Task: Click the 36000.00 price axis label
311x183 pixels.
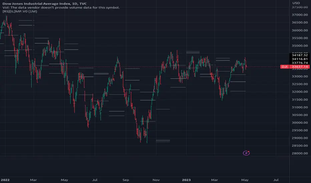Action: click(300, 30)
